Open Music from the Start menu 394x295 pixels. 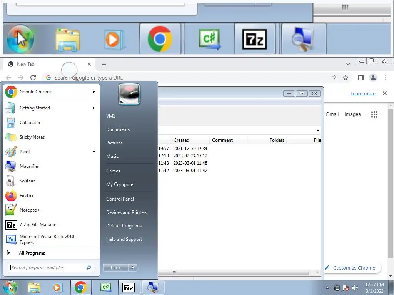[112, 156]
